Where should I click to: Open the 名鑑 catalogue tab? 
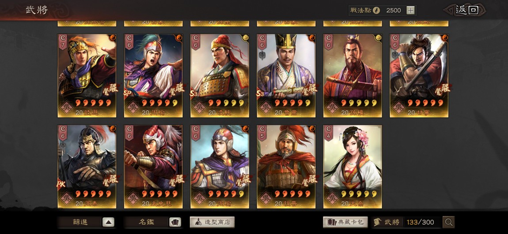point(146,223)
